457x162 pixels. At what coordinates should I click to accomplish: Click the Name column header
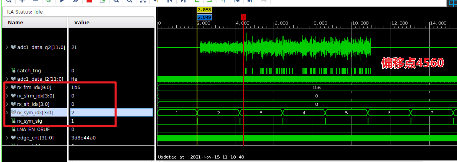coord(35,22)
